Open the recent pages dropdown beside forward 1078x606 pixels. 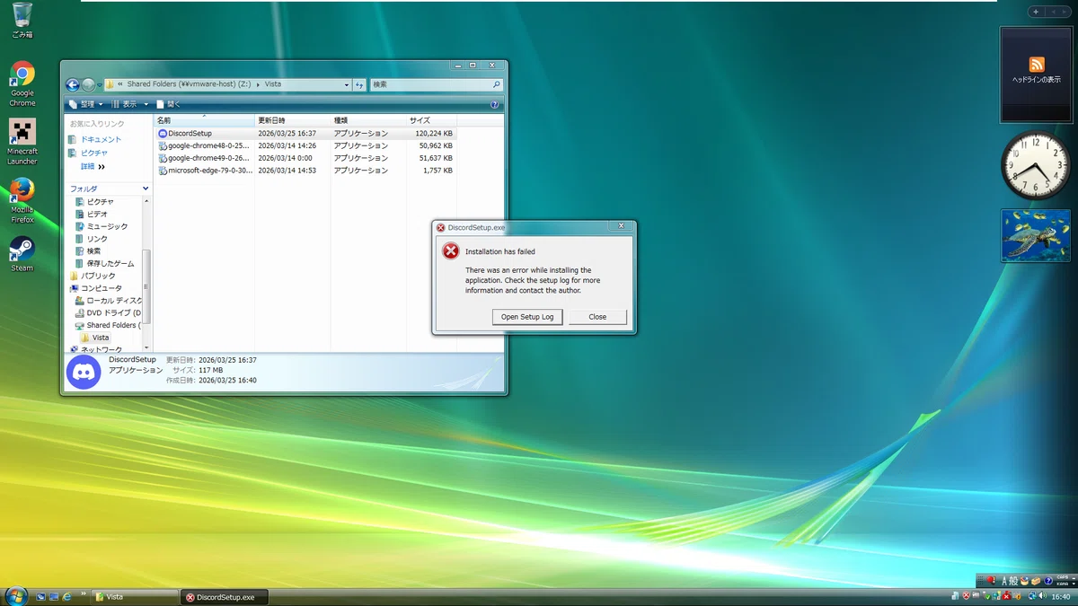coord(99,84)
